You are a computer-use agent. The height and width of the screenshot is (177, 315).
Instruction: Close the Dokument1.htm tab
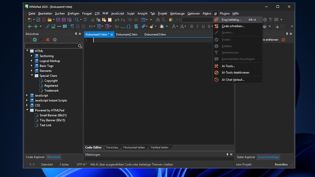coord(112,35)
